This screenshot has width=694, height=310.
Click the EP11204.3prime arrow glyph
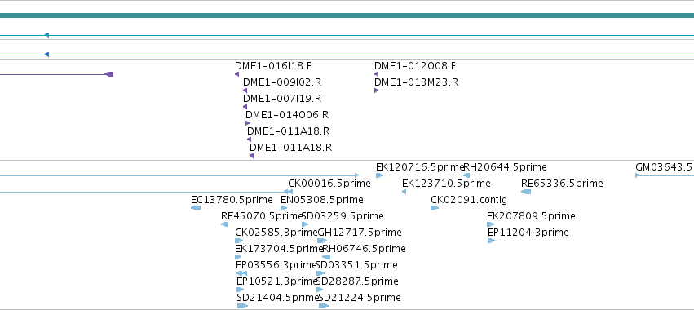[x=491, y=241]
